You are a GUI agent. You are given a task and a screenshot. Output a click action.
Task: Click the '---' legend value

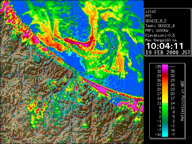tap(172, 67)
